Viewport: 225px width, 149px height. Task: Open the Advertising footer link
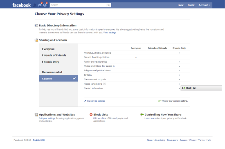160,140
